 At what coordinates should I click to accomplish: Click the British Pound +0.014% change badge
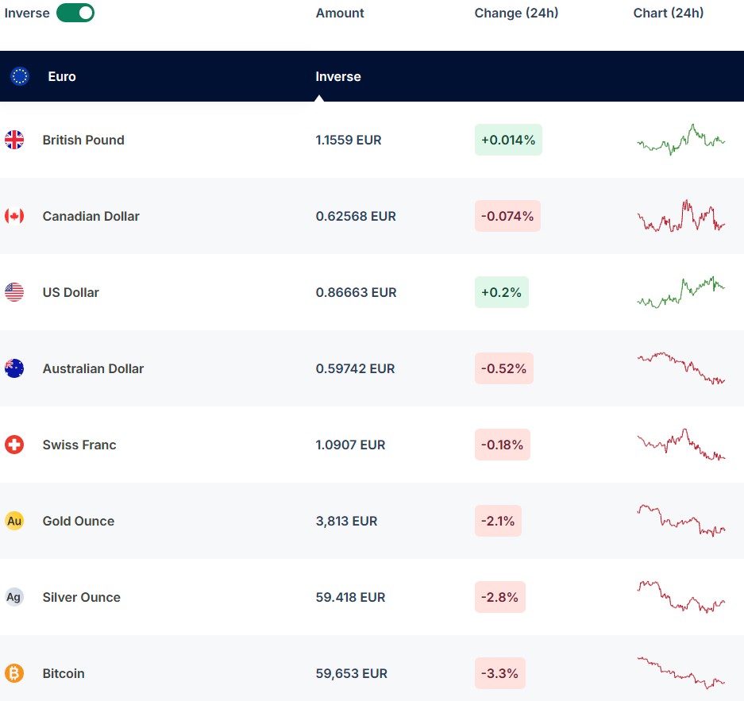[x=508, y=140]
